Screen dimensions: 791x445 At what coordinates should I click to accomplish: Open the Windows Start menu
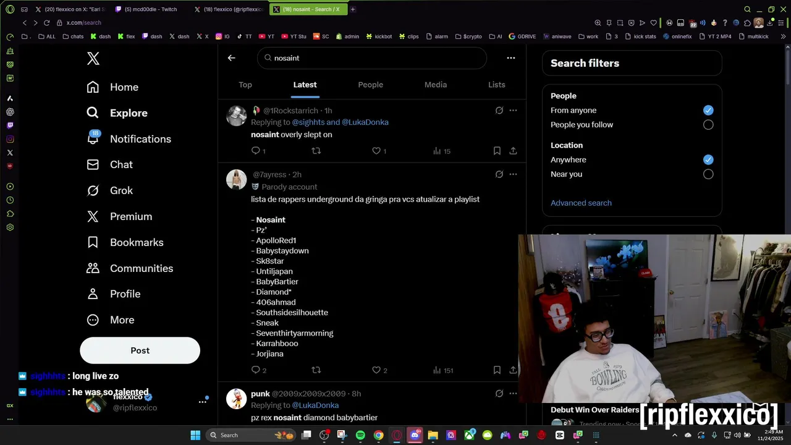(x=195, y=435)
